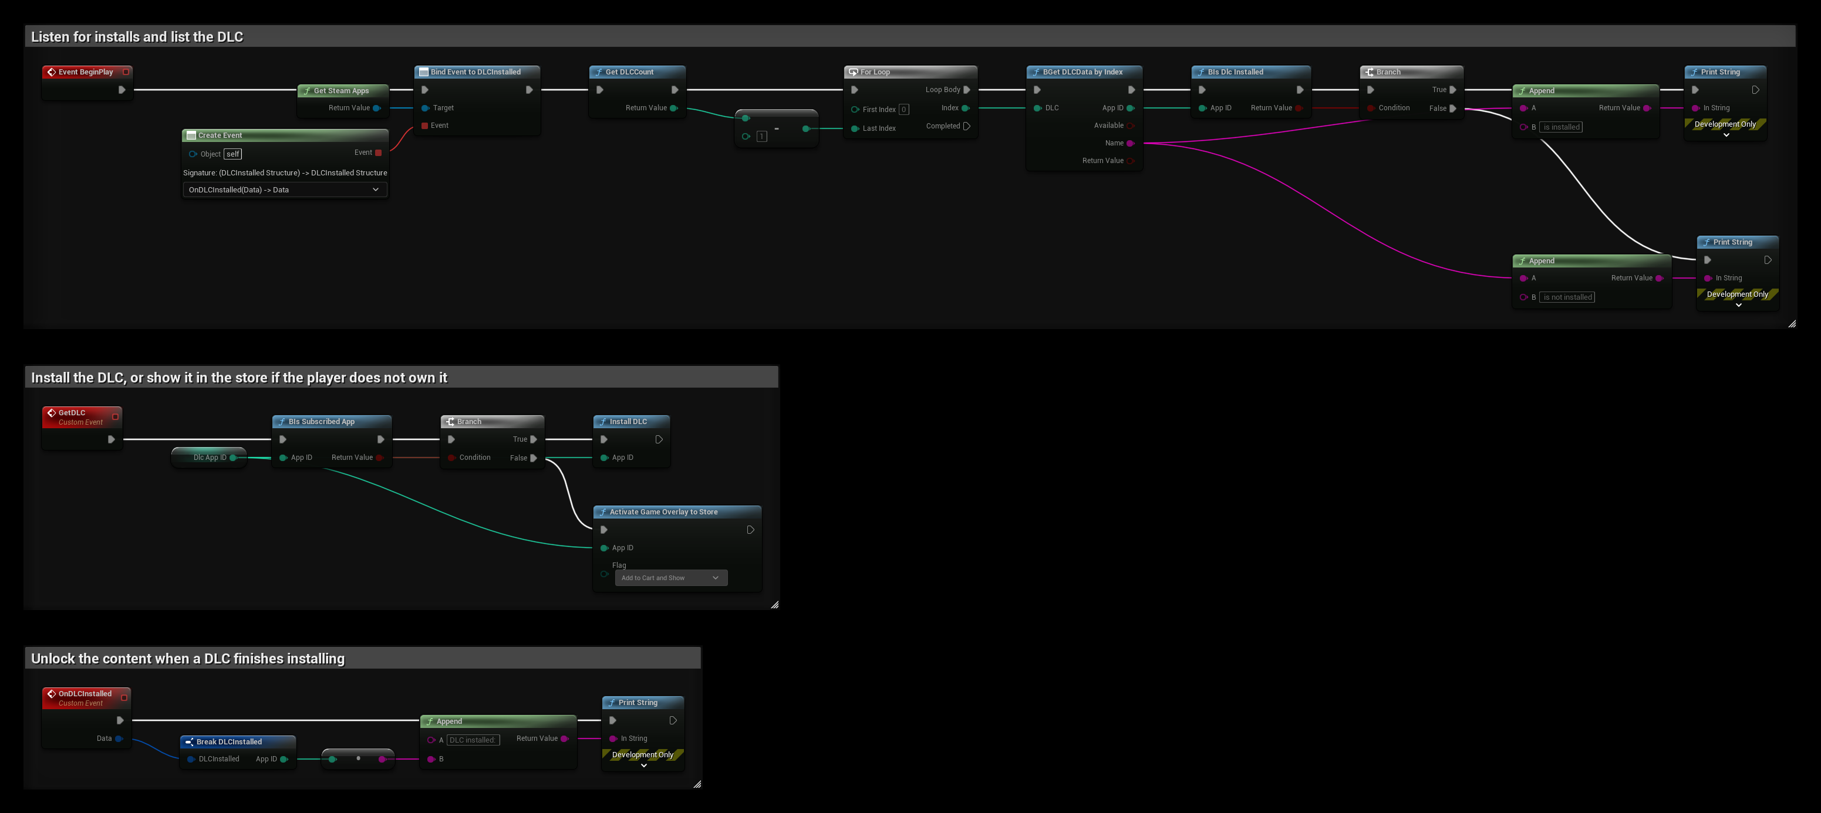Click the For Loop Last Index pin
Screen dimensions: 1821x813
pyautogui.click(x=855, y=128)
